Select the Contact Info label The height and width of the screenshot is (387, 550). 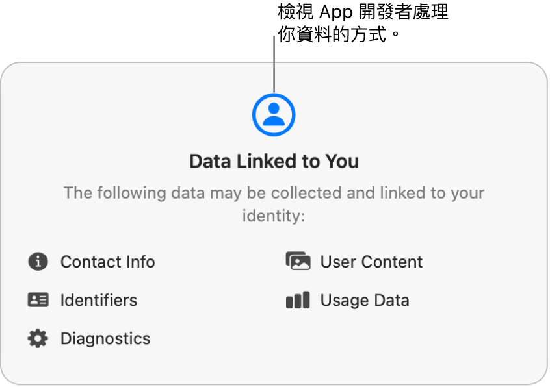tap(107, 262)
